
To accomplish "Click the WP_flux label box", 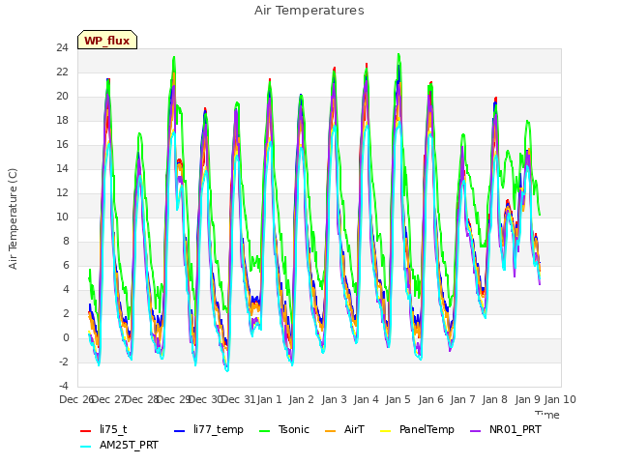I will pyautogui.click(x=107, y=40).
